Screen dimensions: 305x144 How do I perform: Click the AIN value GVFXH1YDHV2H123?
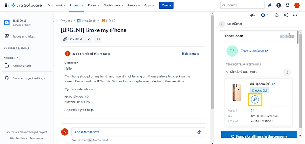(264, 116)
